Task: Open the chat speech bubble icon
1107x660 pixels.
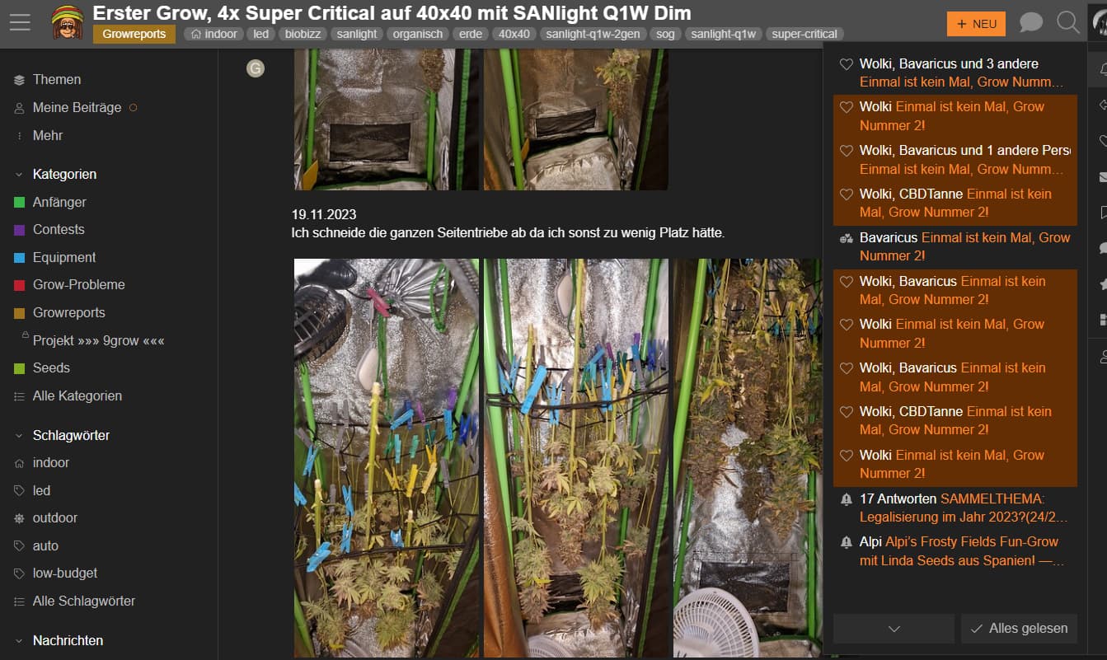Action: point(1030,23)
